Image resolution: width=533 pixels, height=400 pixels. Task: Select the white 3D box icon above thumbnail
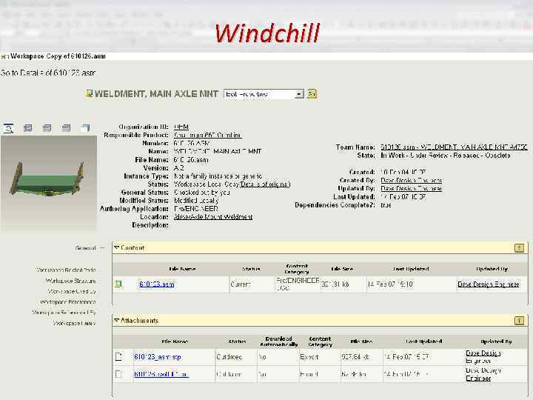click(86, 128)
